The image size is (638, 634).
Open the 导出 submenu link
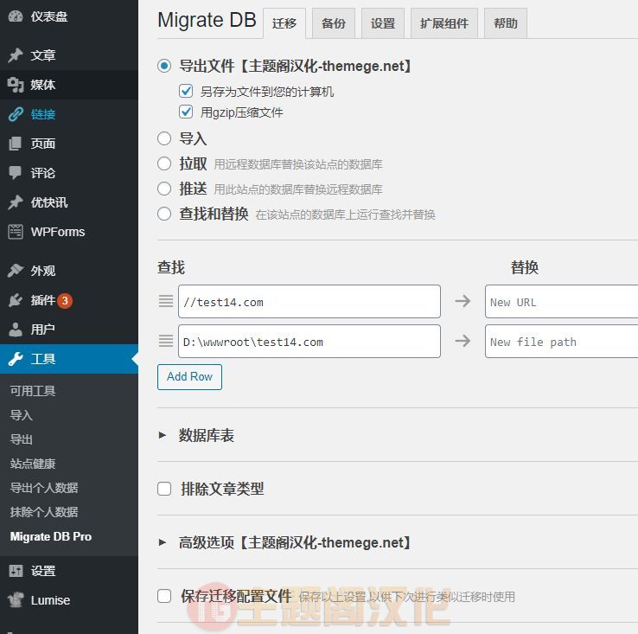(21, 439)
